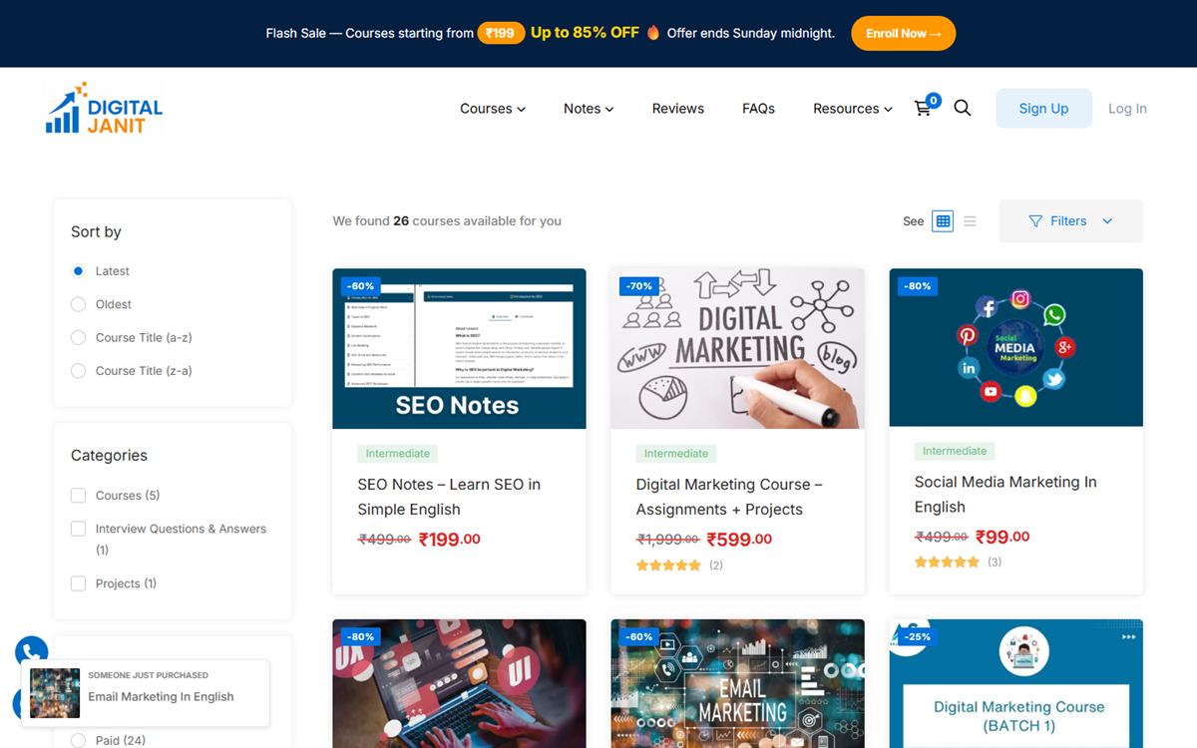This screenshot has width=1197, height=748.
Task: Click Intermediate tag on Social Media Marketing
Action: 955,451
